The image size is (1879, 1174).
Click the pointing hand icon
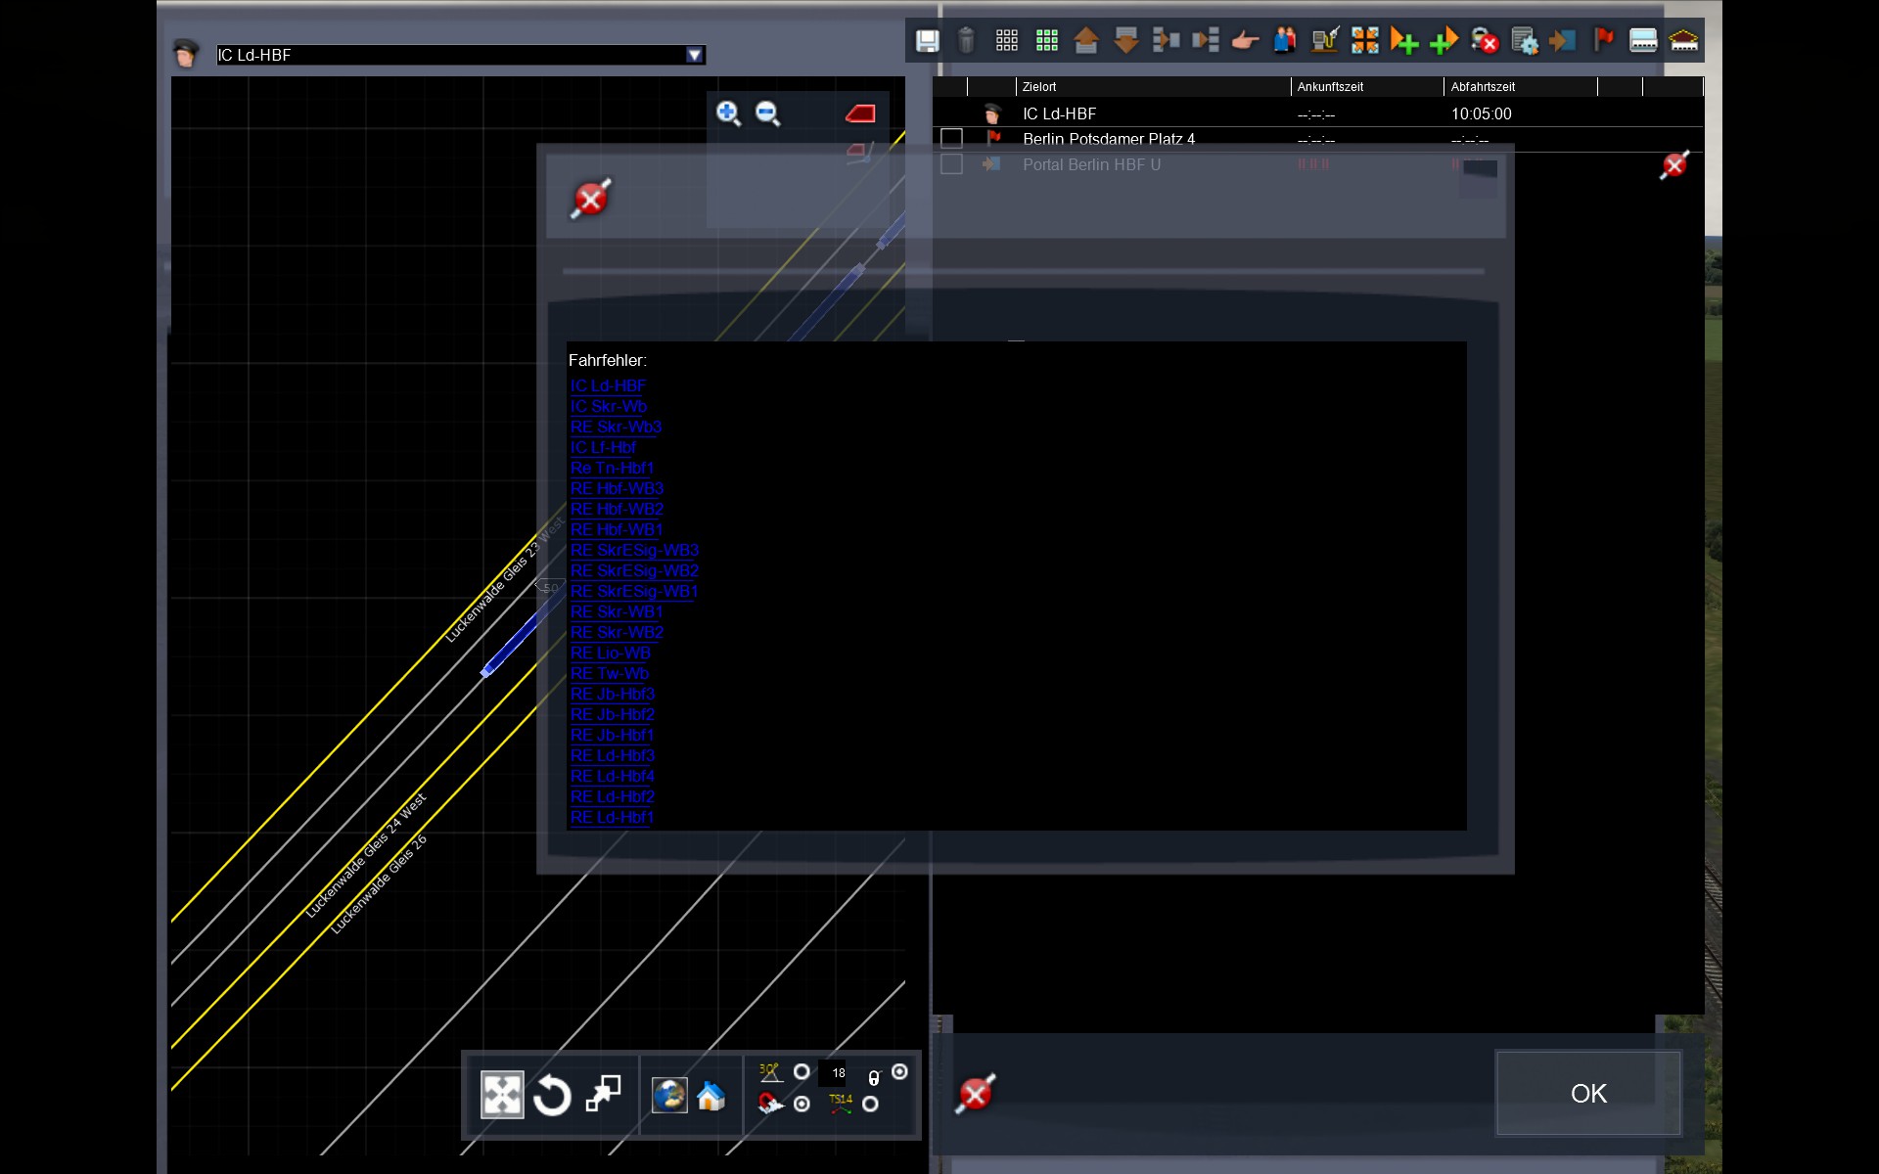tap(1245, 40)
